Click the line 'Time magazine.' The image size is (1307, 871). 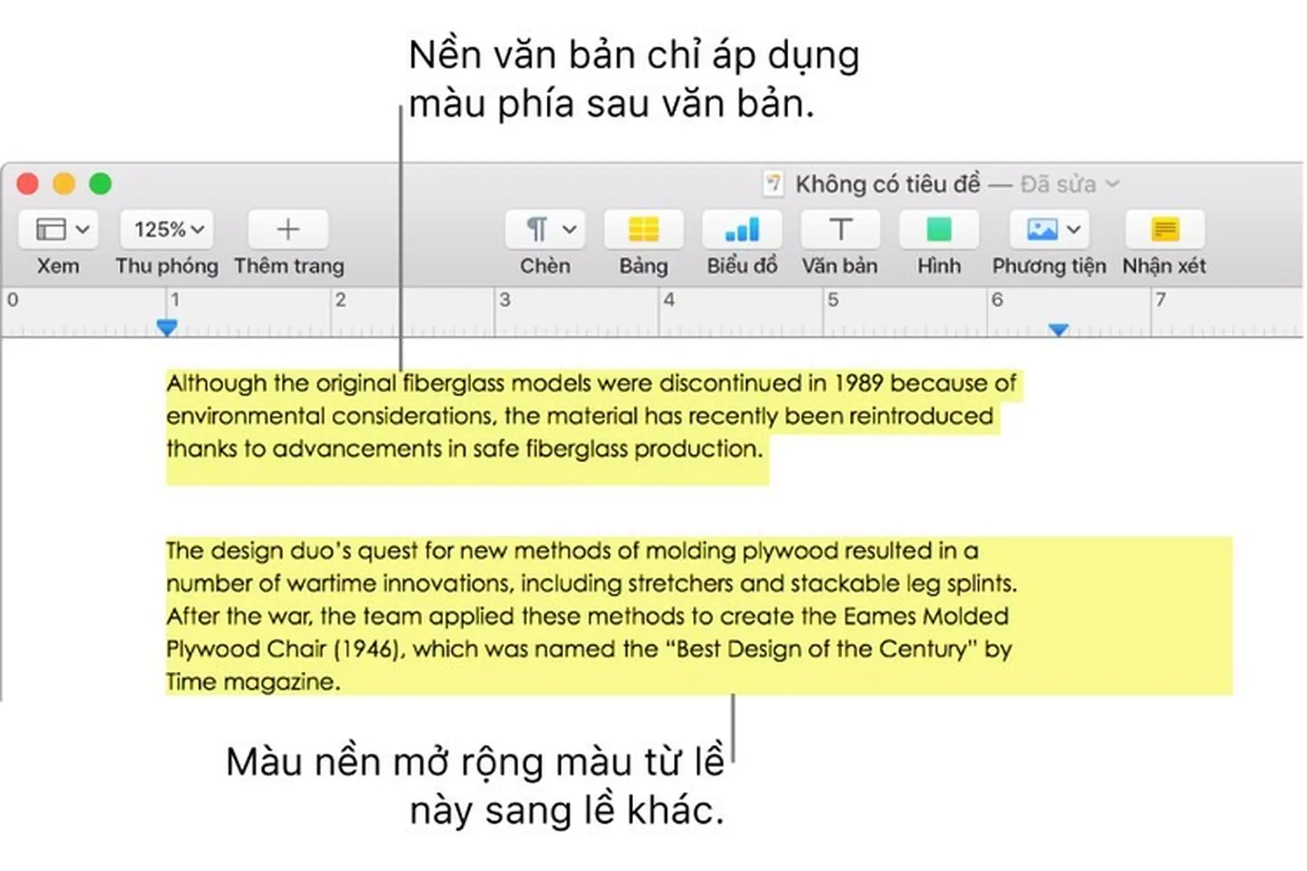(253, 681)
